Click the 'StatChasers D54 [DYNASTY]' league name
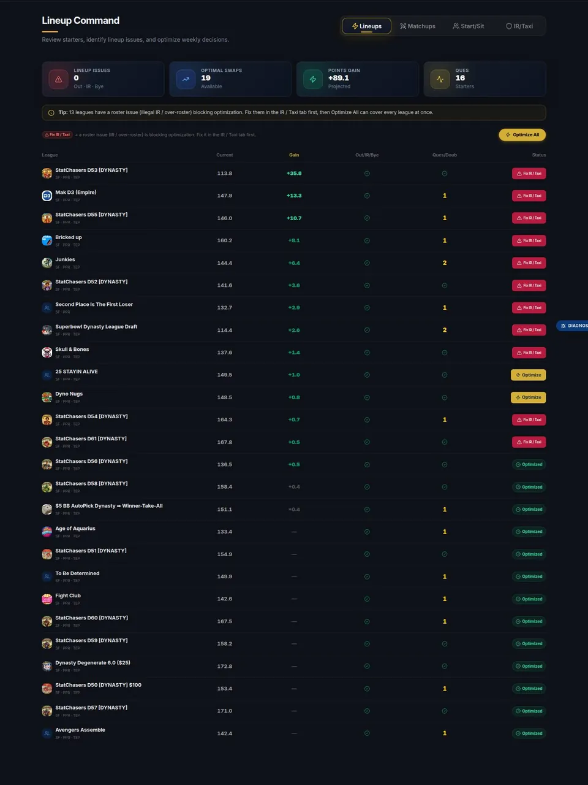 91,416
